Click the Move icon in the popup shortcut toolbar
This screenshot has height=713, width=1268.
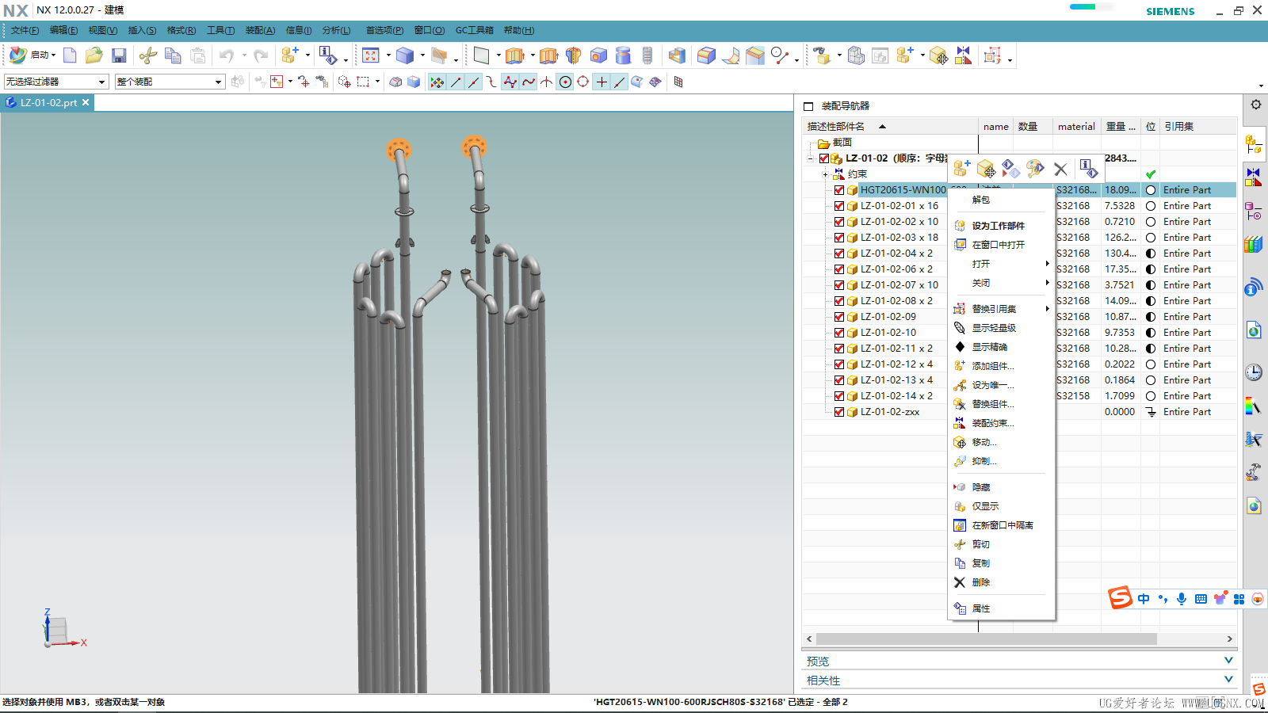click(986, 169)
